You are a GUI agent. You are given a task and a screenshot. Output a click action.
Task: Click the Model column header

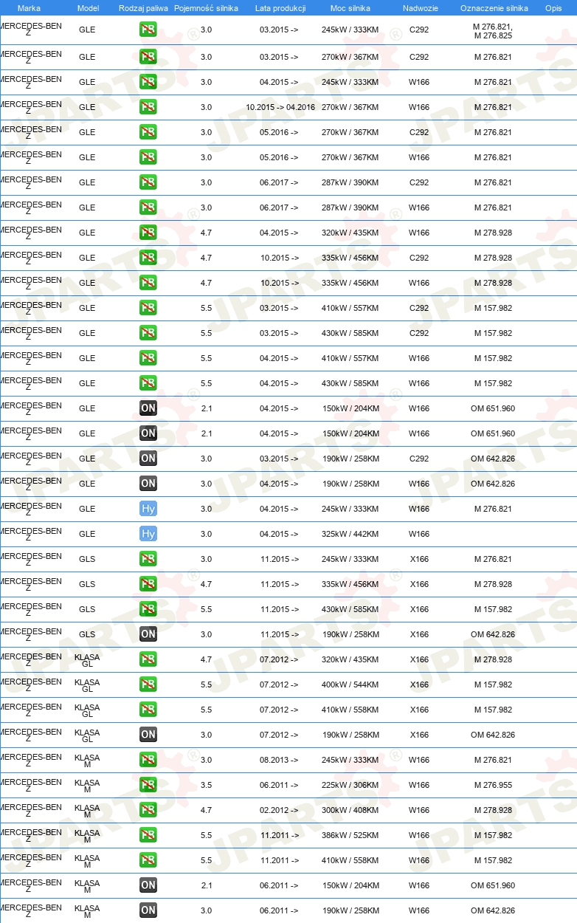(x=87, y=8)
